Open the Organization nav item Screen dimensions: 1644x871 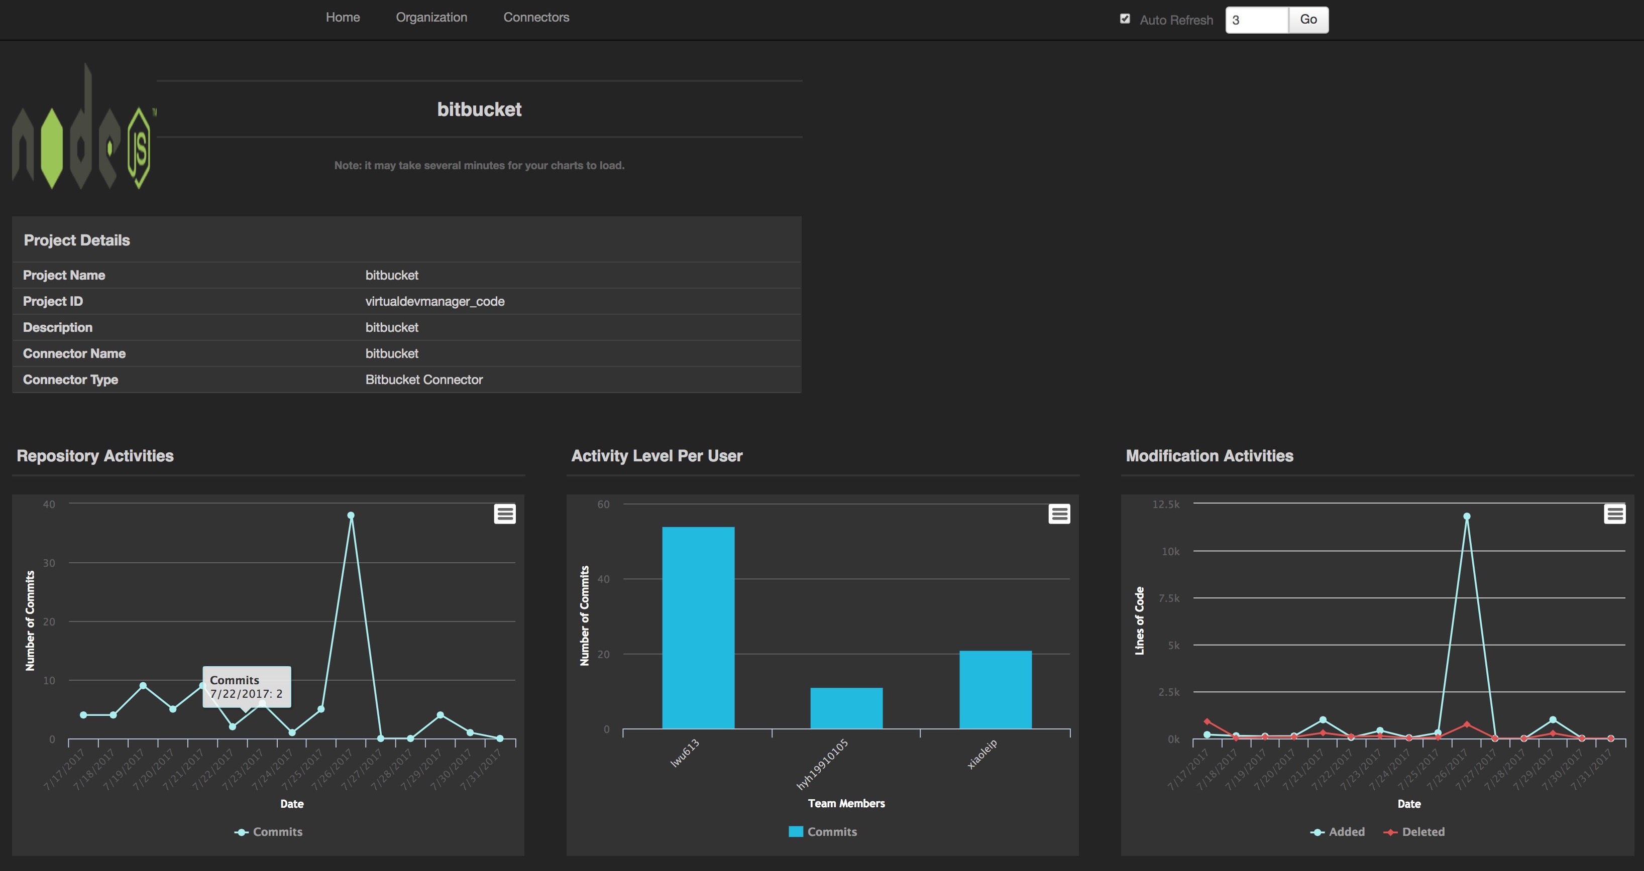coord(431,17)
